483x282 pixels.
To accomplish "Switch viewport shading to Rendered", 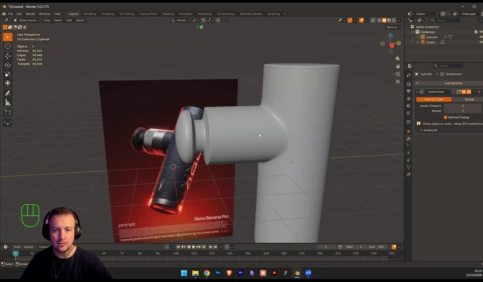I will click(x=394, y=20).
